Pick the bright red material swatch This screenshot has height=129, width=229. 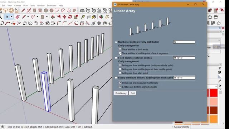pos(214,93)
